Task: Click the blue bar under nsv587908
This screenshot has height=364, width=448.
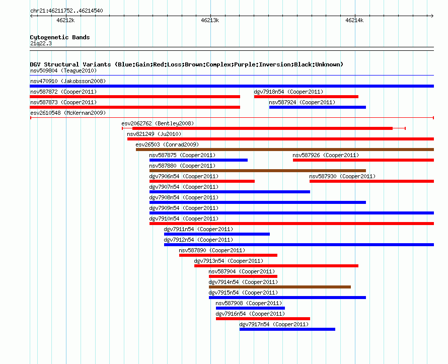Action: click(x=250, y=308)
